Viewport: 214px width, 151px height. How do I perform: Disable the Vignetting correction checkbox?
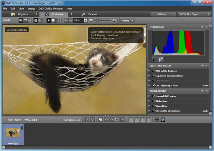coord(153,106)
